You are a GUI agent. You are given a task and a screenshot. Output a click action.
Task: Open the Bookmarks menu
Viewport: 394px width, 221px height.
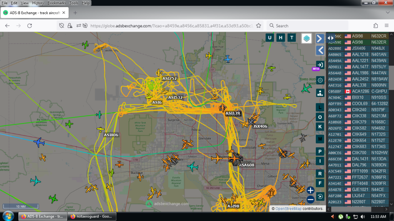(x=57, y=3)
